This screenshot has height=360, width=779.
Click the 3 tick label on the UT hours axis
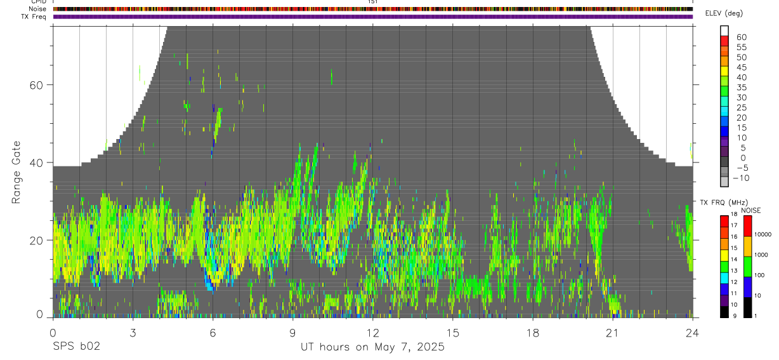coord(133,333)
